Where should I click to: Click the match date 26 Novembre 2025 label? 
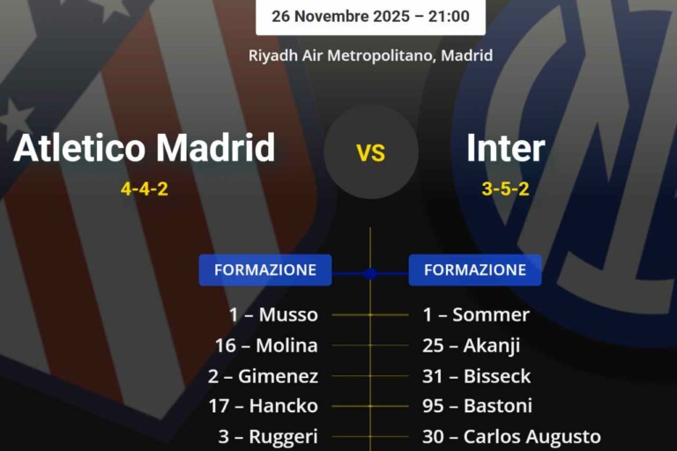370,16
